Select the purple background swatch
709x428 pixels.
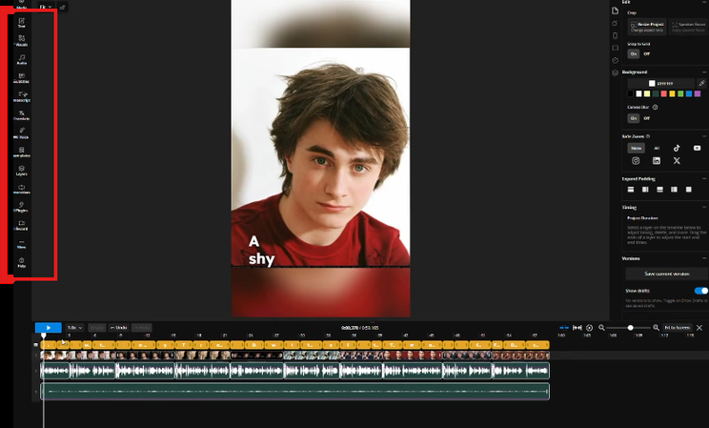(698, 94)
